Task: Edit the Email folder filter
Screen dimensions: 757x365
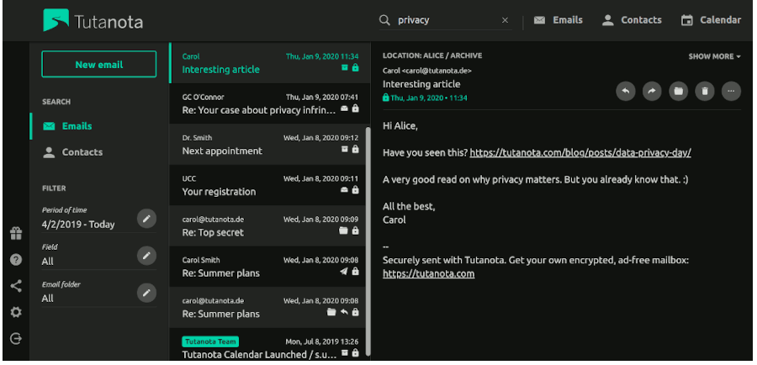Action: click(146, 293)
